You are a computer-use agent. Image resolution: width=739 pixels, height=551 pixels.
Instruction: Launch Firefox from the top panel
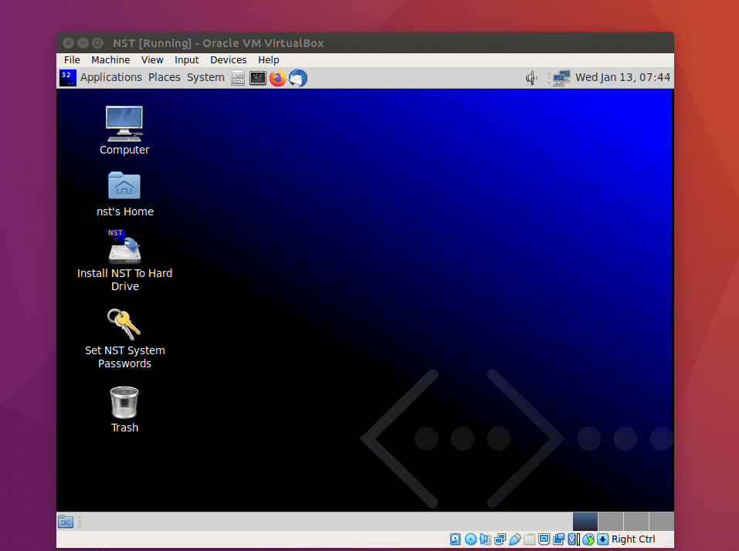pyautogui.click(x=278, y=78)
